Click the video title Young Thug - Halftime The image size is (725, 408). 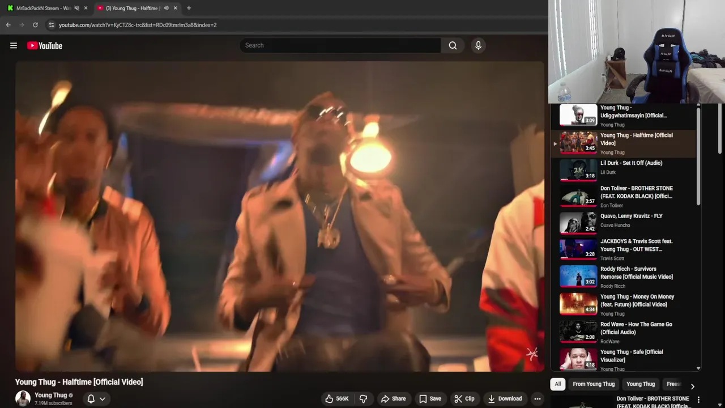click(79, 382)
